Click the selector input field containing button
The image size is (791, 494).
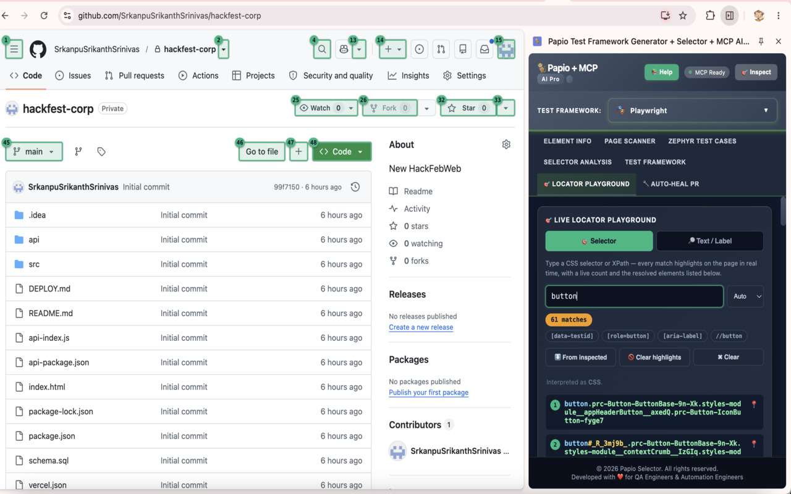pos(634,296)
